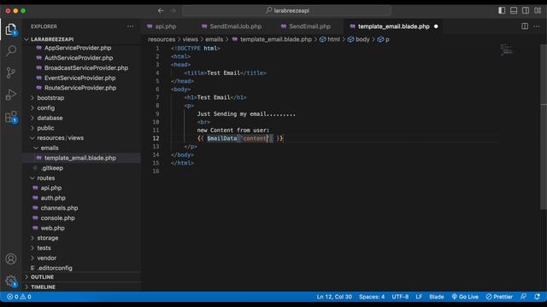Open Explorer Views and More Actions ellipsis

pos(131,26)
